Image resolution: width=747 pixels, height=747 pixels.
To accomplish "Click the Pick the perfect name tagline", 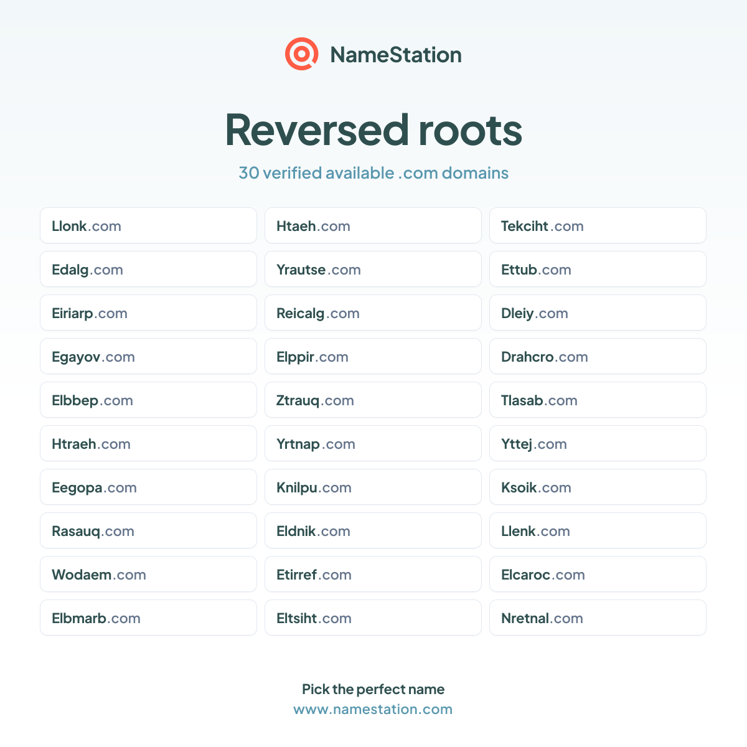I will point(374,689).
